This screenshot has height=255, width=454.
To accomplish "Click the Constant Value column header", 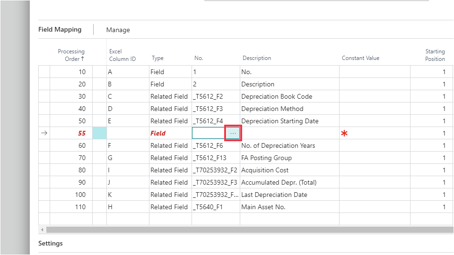I will click(x=360, y=58).
